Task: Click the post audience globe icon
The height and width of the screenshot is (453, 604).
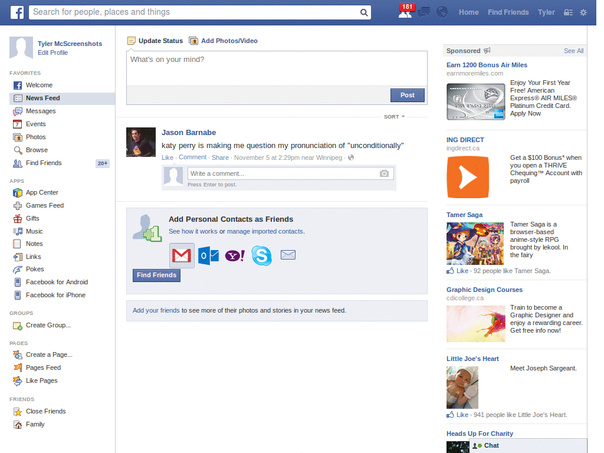Action: [351, 157]
